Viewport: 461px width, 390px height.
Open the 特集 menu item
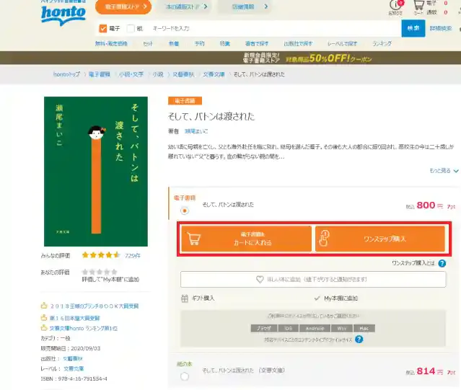pyautogui.click(x=225, y=43)
